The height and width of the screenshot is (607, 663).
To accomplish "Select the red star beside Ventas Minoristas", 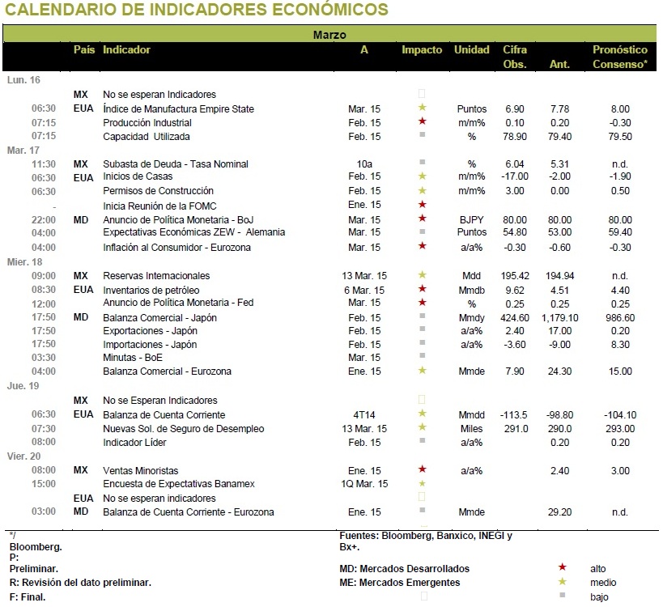I will click(422, 469).
